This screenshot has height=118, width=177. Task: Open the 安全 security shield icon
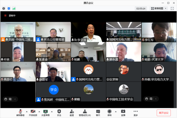(59, 112)
